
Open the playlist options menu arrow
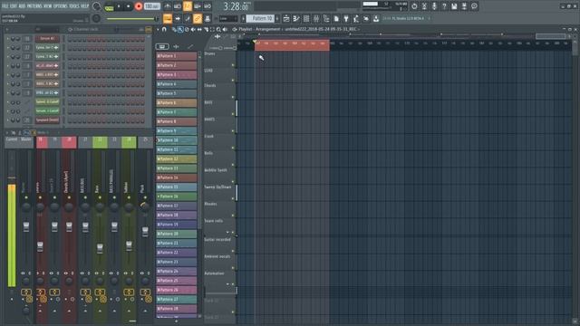[x=158, y=29]
